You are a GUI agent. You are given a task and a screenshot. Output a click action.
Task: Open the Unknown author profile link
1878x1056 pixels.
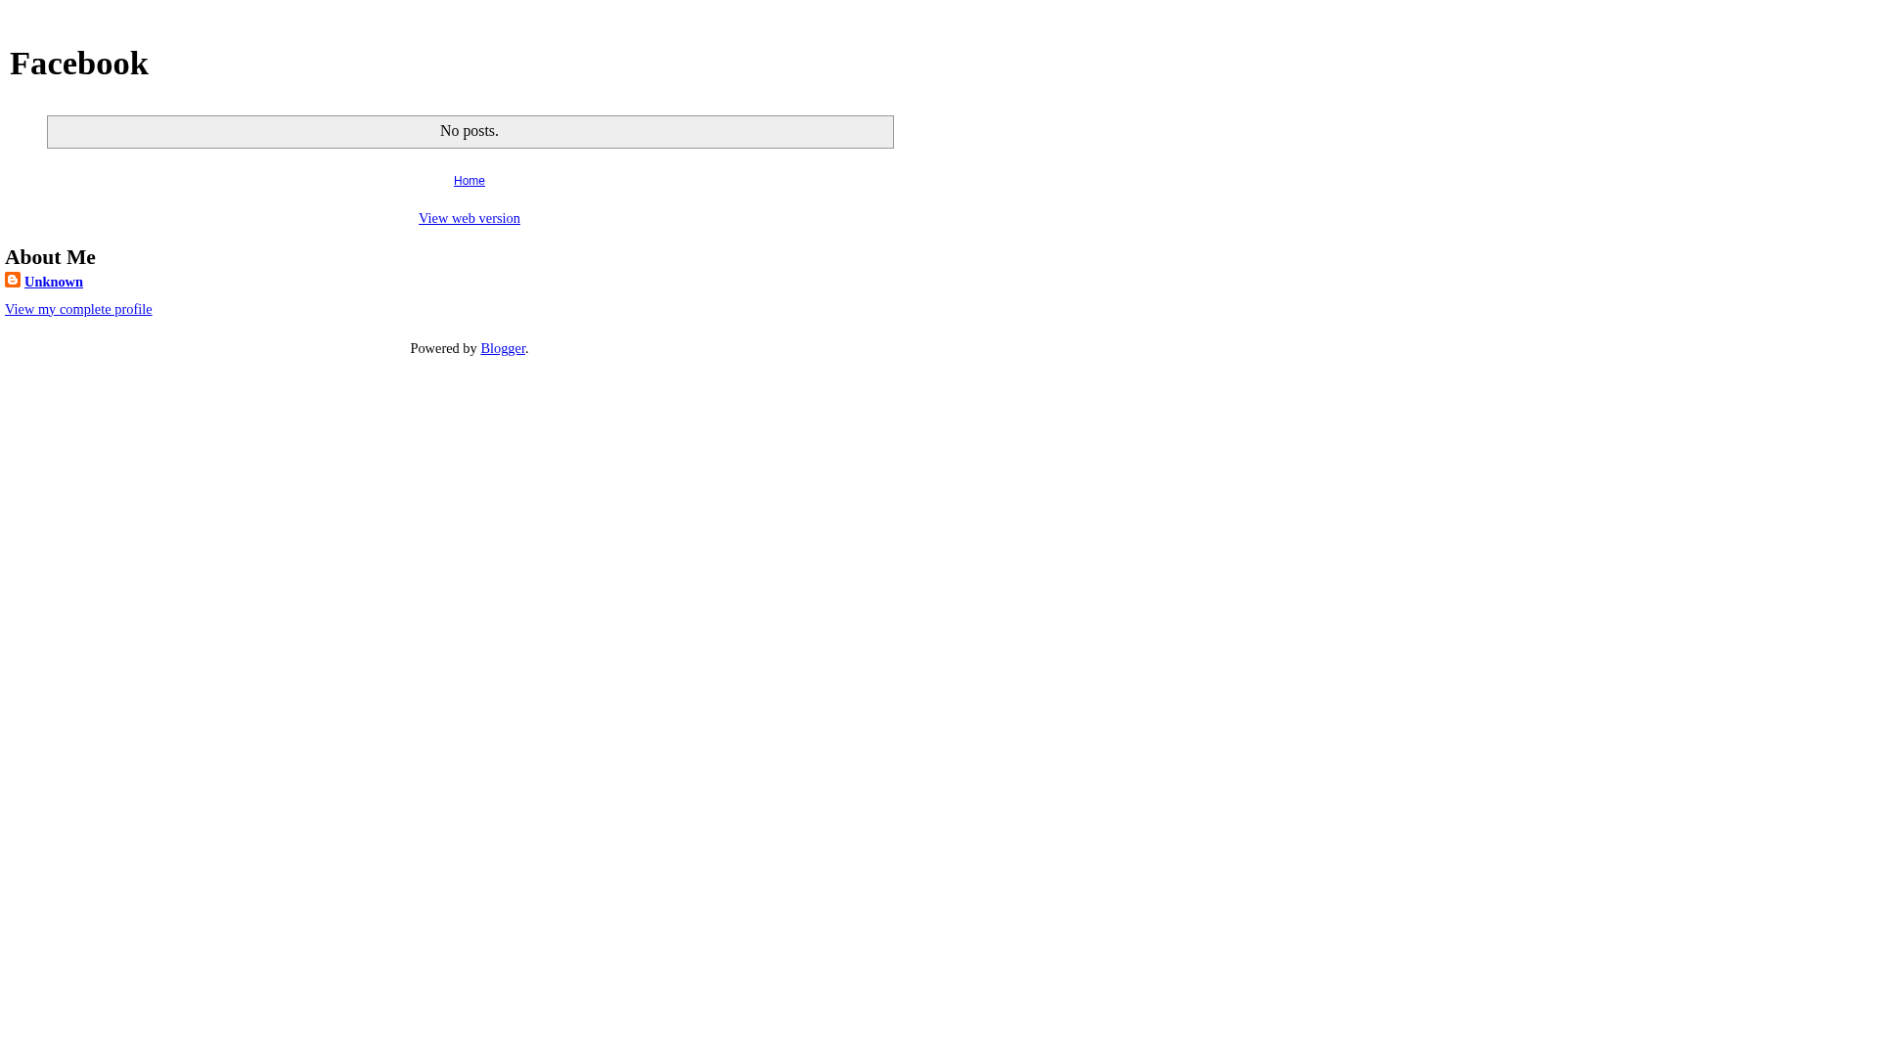pyautogui.click(x=54, y=282)
